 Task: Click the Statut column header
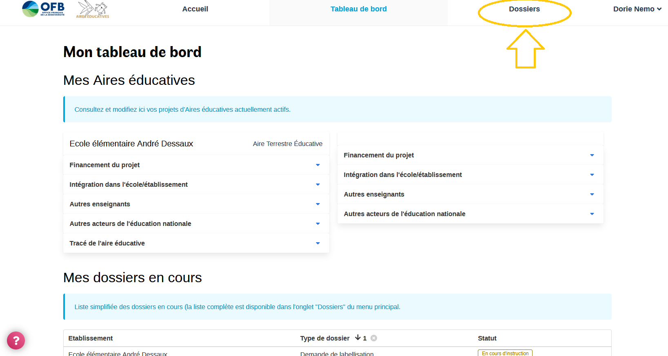coord(487,338)
